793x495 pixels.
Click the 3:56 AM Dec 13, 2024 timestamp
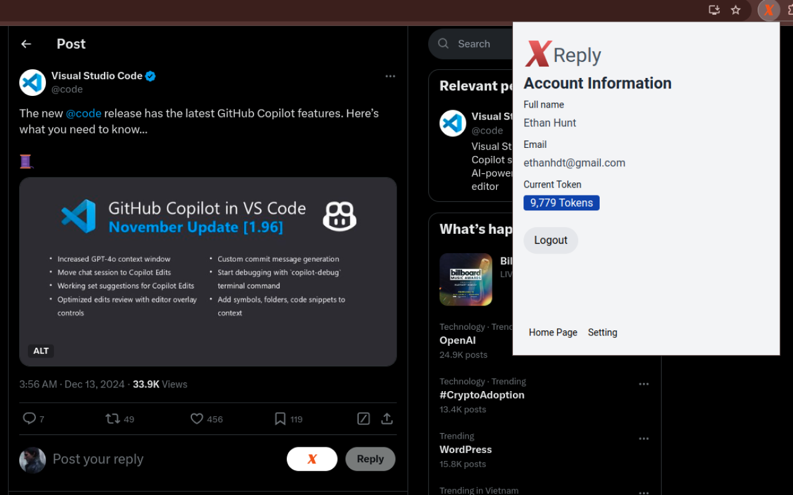[x=72, y=384]
